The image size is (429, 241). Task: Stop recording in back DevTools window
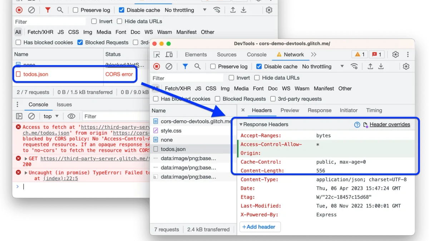click(x=19, y=10)
